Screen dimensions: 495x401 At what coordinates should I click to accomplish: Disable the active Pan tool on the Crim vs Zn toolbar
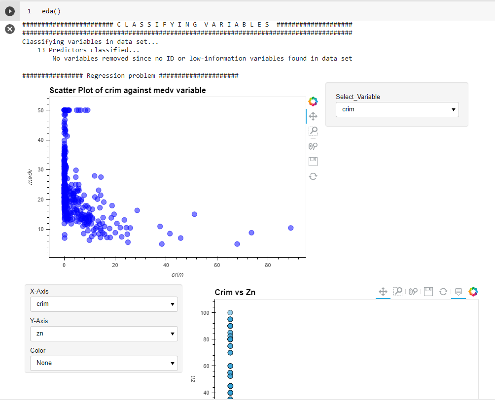[x=383, y=291]
